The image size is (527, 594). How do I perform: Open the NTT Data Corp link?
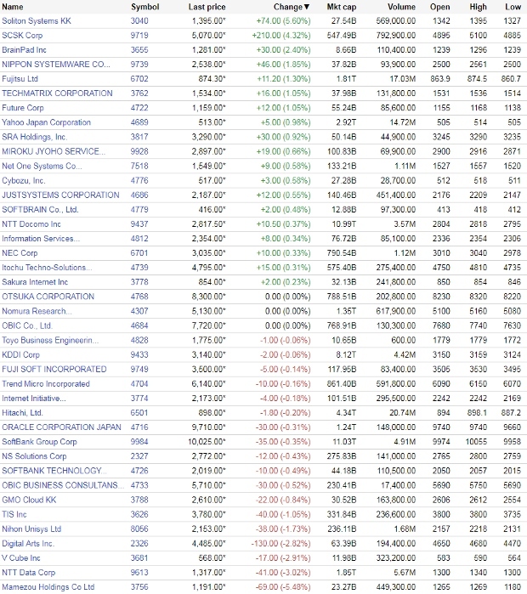(x=29, y=572)
